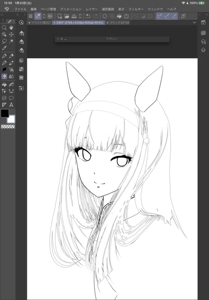Collapse the far-right palette dock arrows
The image size is (209, 300).
point(207,15)
